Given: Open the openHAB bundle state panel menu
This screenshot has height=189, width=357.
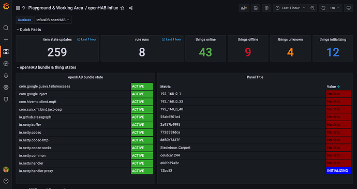Looking at the screenshot, I should pos(85,77).
